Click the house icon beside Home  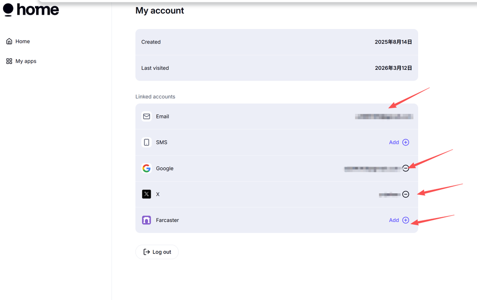click(x=9, y=41)
